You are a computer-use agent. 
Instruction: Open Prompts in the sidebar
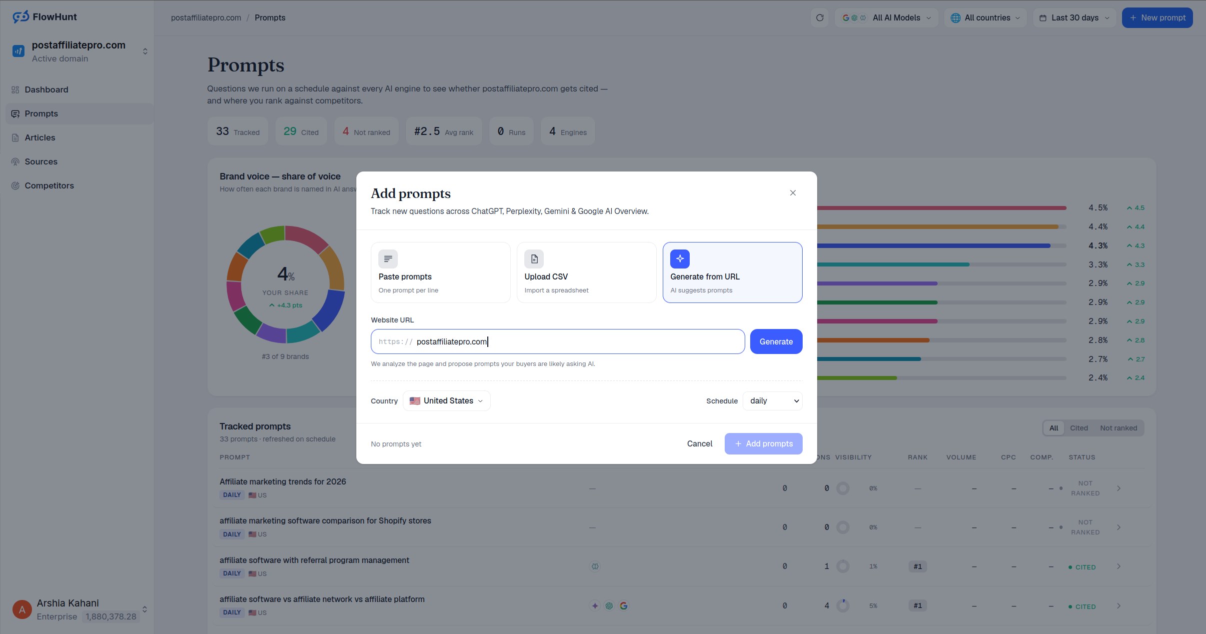(x=79, y=113)
